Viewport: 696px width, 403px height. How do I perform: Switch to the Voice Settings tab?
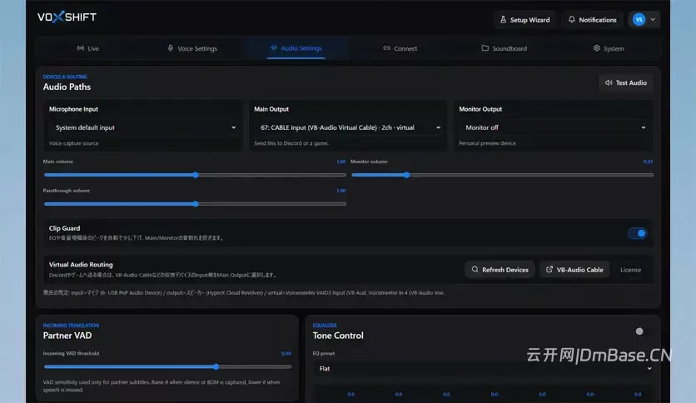tap(192, 48)
